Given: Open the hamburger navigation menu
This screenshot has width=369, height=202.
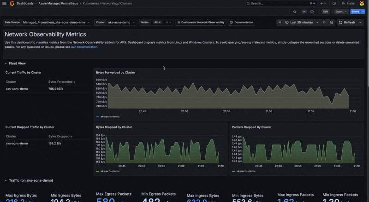Looking at the screenshot, I should coord(4,3).
